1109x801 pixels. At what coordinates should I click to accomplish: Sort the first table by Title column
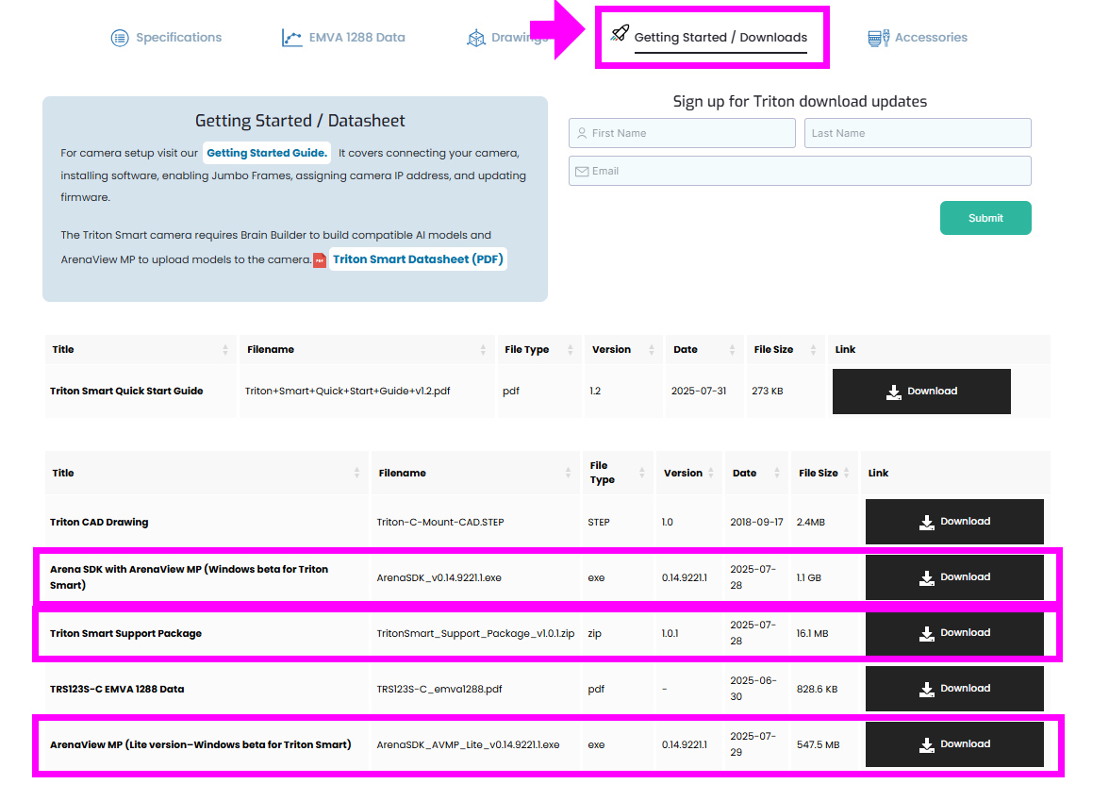[x=225, y=350]
